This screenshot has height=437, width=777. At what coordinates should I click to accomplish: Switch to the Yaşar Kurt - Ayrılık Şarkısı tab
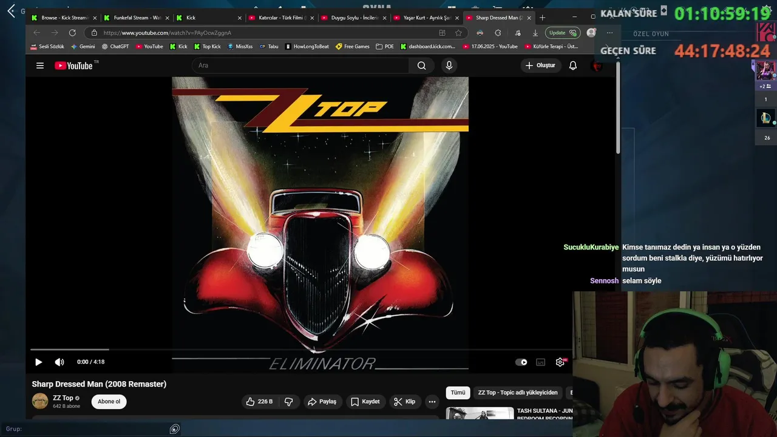point(426,18)
